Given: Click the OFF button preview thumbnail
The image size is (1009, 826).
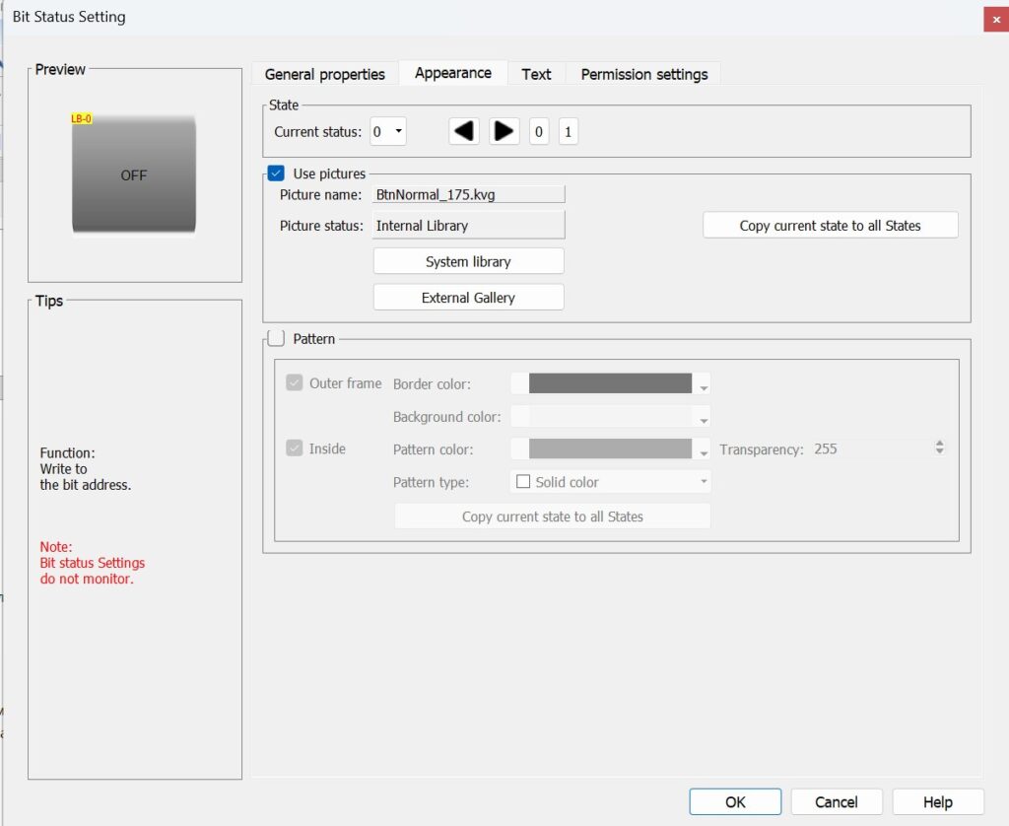Looking at the screenshot, I should [134, 174].
